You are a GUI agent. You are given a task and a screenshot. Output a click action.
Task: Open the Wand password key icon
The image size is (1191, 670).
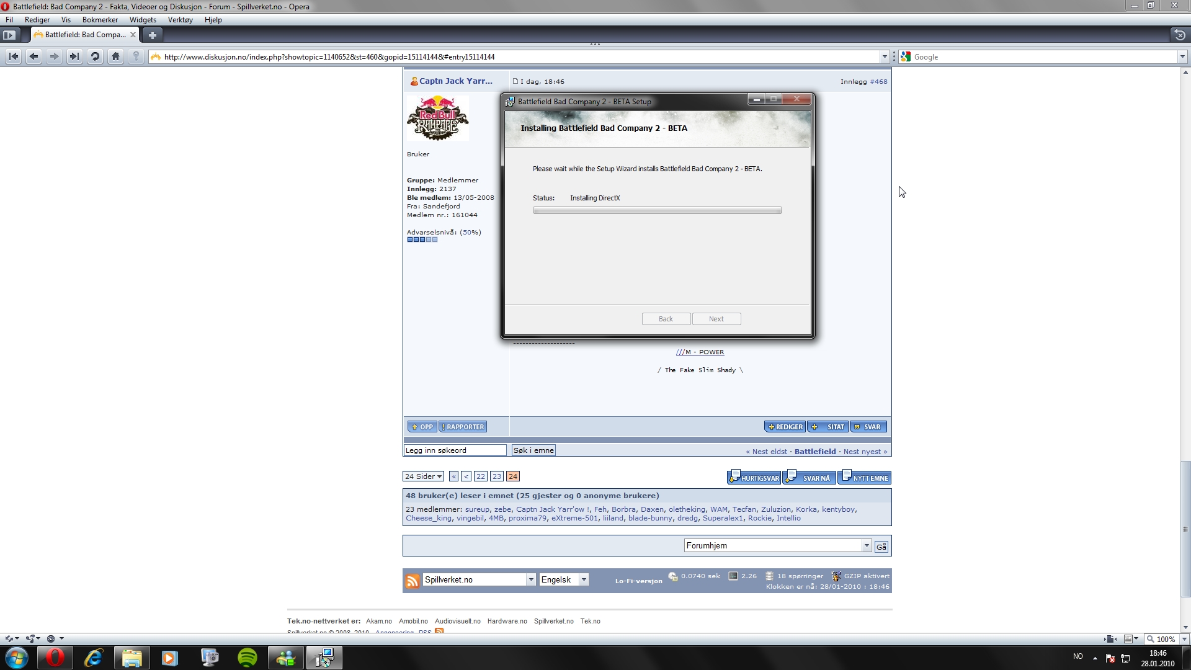pos(136,56)
